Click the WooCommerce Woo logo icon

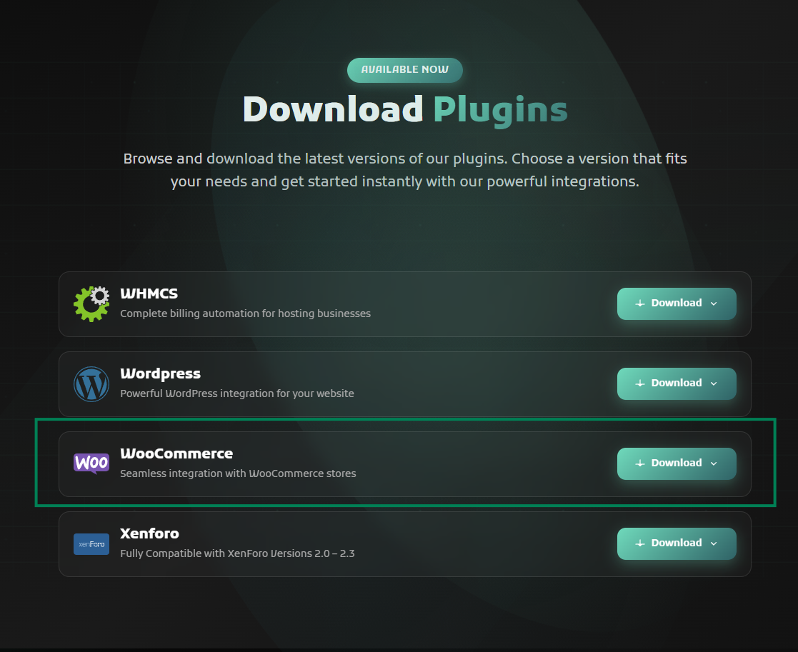[x=91, y=463]
